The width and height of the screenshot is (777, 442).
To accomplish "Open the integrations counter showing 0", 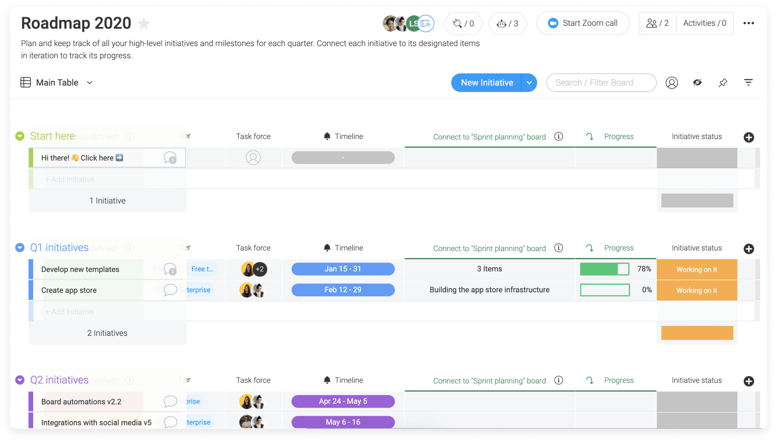I will pyautogui.click(x=463, y=23).
